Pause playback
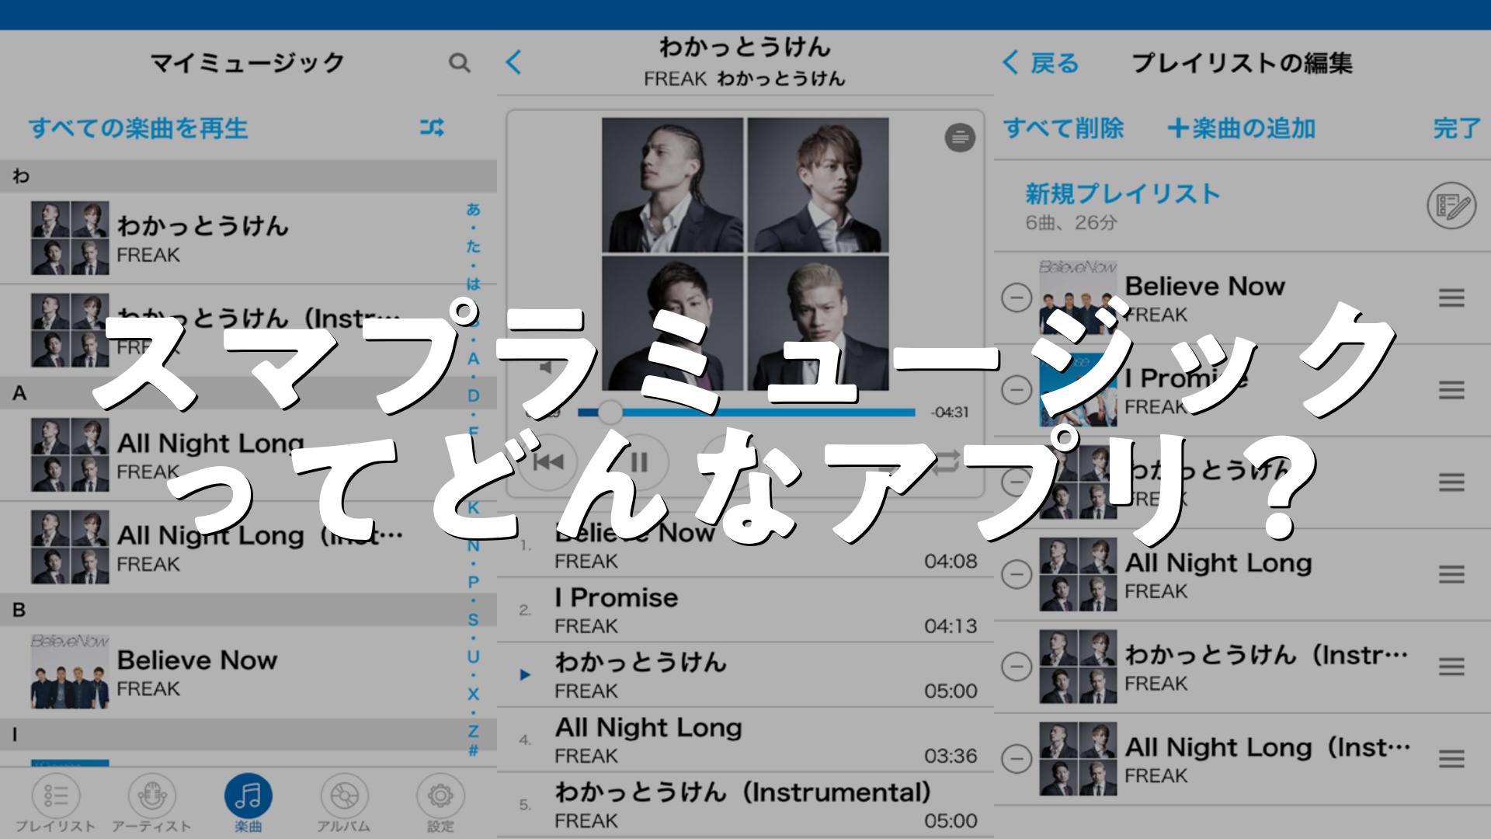Screen dimensions: 1491x839 [639, 463]
